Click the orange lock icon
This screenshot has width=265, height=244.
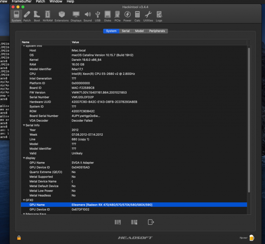click(x=19, y=238)
